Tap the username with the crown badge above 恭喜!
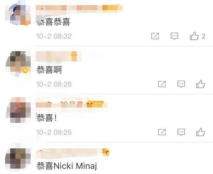The height and width of the screenshot is (174, 213). point(71,104)
